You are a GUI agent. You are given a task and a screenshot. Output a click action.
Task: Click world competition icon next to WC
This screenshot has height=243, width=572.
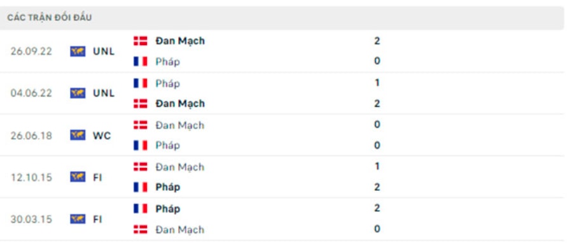[x=78, y=135]
